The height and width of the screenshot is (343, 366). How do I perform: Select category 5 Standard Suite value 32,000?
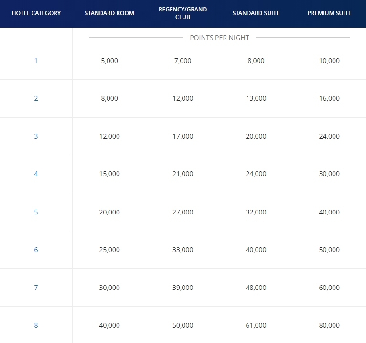coord(256,212)
